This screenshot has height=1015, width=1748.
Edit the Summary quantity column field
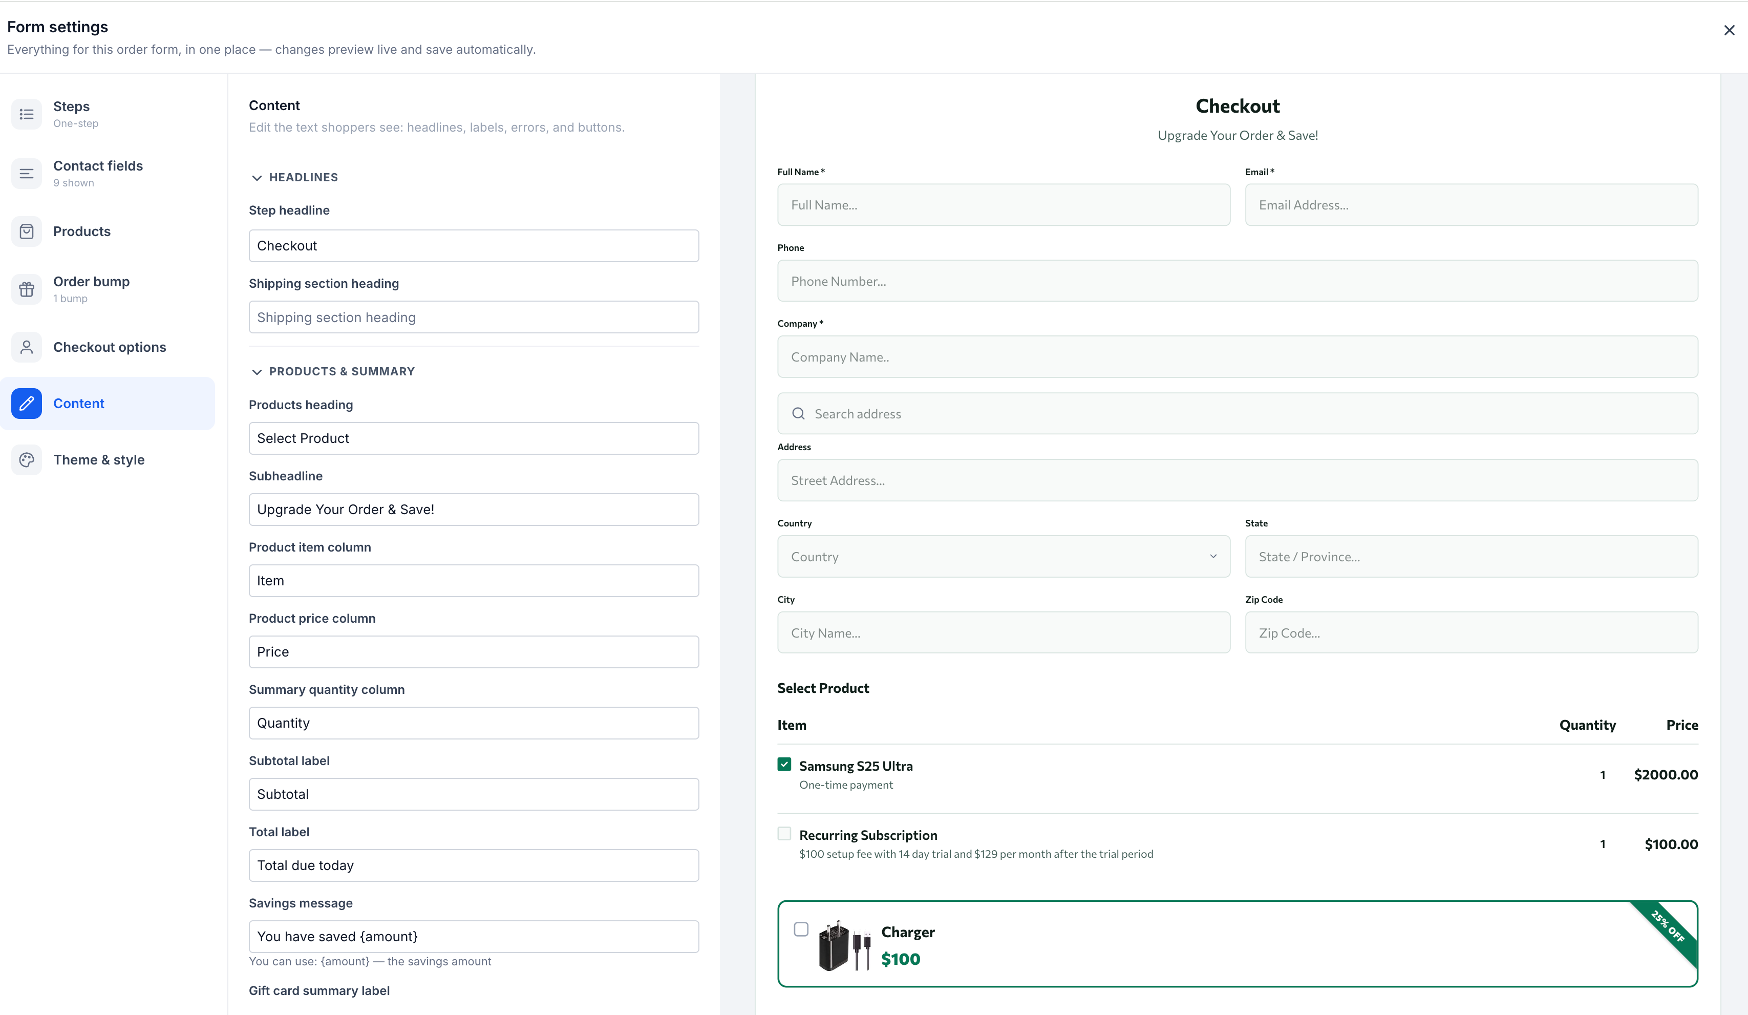[474, 723]
